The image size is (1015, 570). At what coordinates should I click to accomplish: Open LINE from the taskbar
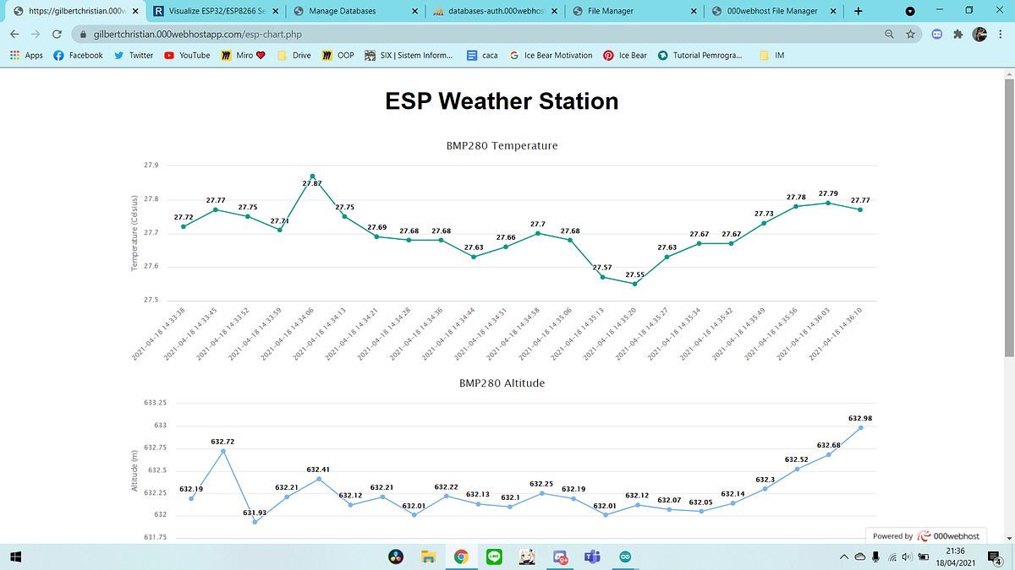494,556
